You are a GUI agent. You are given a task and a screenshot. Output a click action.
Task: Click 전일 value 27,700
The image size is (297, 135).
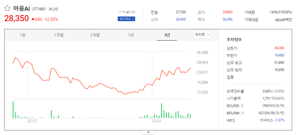click(181, 12)
